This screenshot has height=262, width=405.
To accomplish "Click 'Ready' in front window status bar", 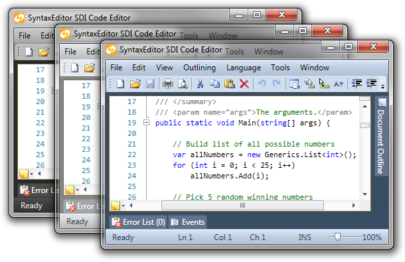I will (123, 237).
